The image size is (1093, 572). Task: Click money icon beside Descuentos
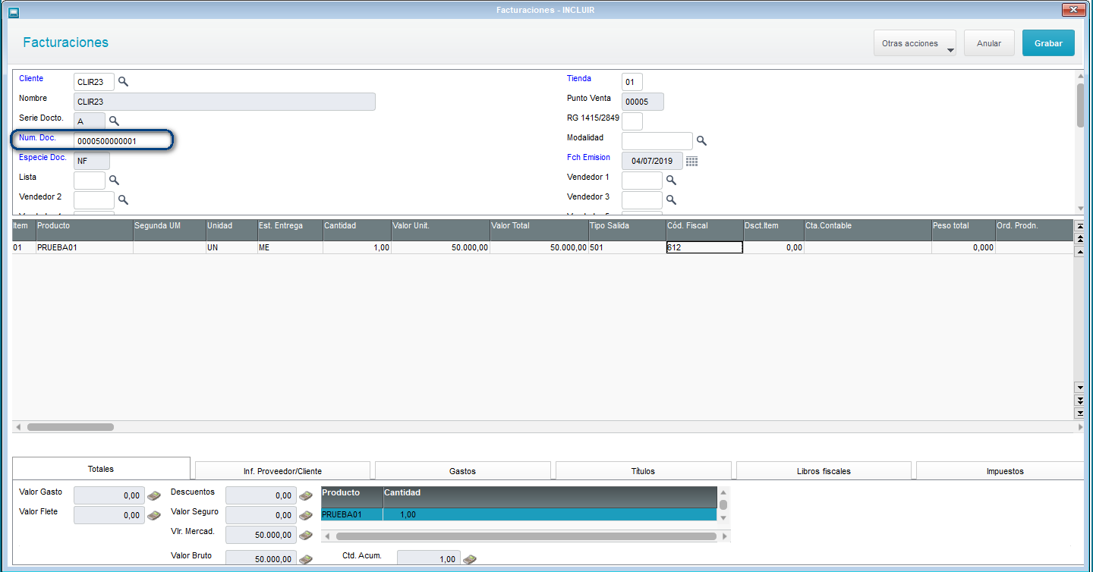(x=306, y=495)
